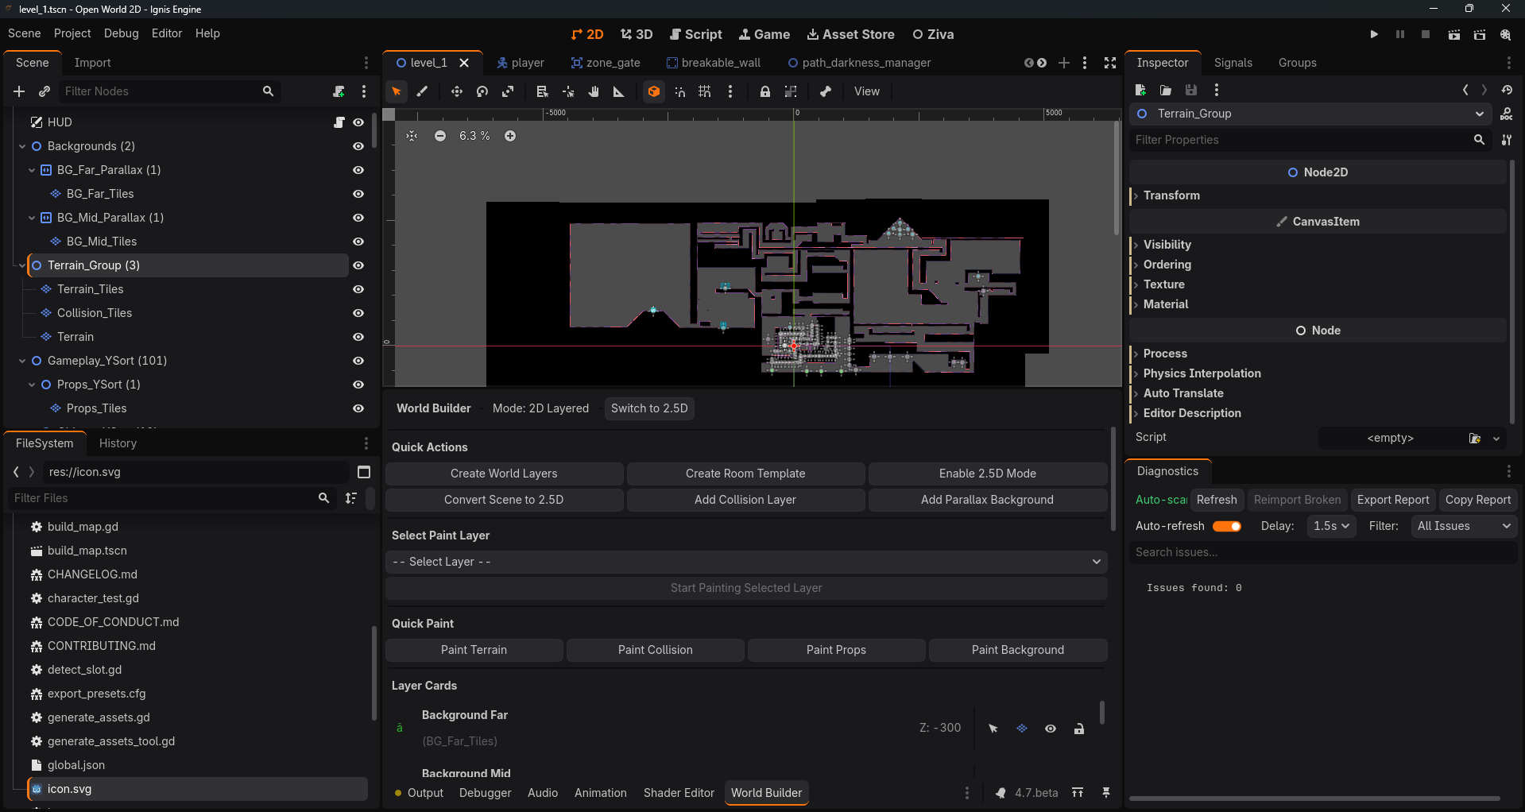The height and width of the screenshot is (812, 1525).
Task: Open the Select Layer dropdown
Action: [746, 562]
